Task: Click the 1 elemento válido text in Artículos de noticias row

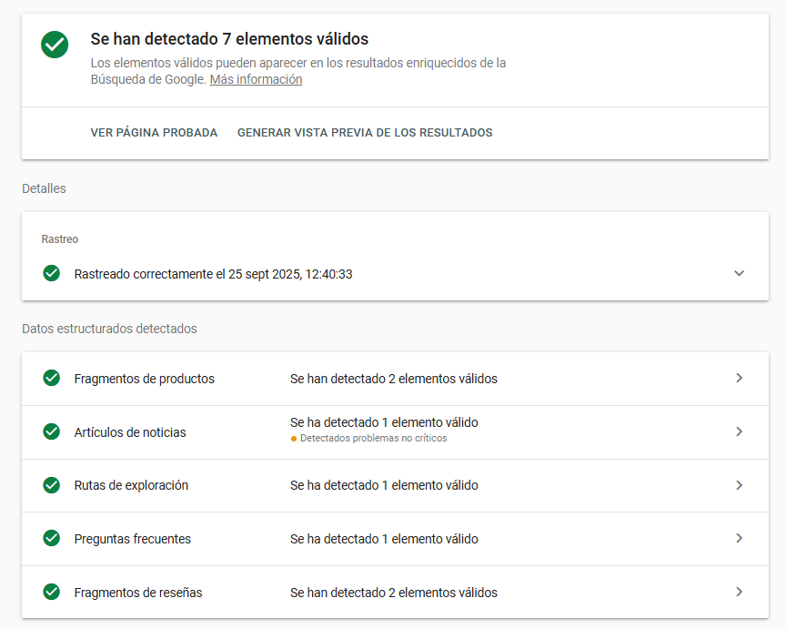Action: [384, 422]
